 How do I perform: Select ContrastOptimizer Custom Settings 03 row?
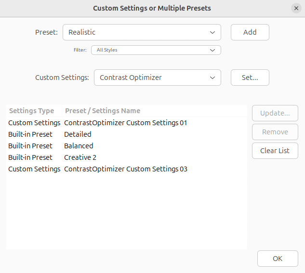pyautogui.click(x=125, y=169)
